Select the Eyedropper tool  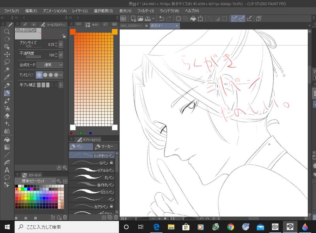7,77
